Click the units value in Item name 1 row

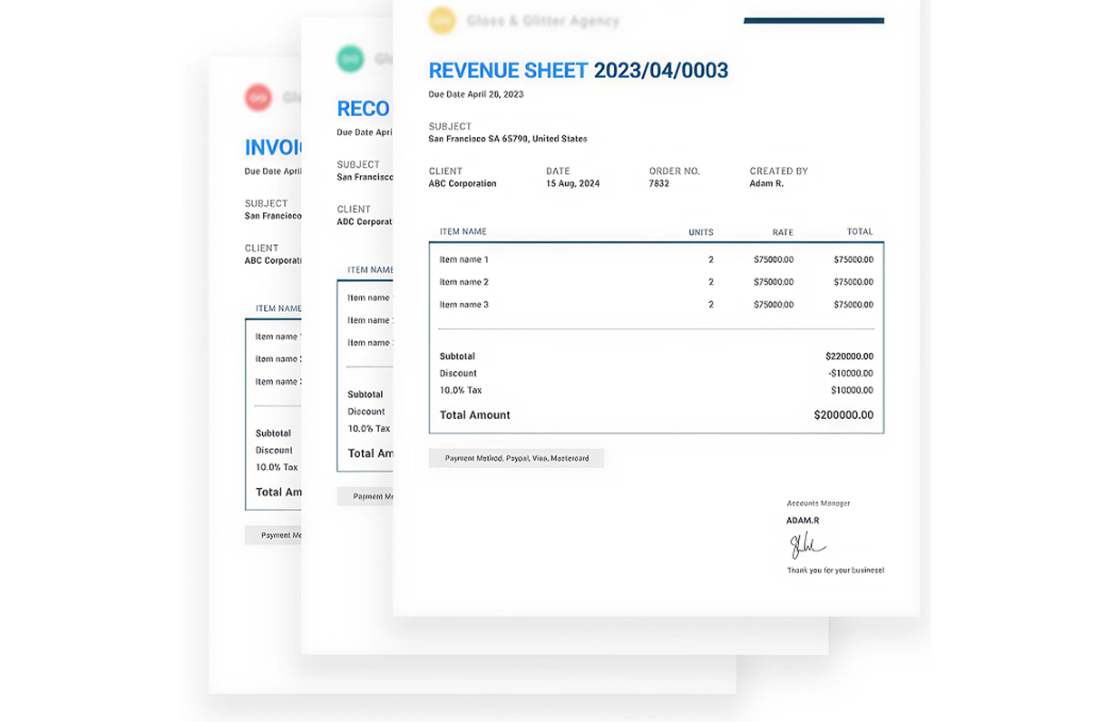[x=711, y=259]
